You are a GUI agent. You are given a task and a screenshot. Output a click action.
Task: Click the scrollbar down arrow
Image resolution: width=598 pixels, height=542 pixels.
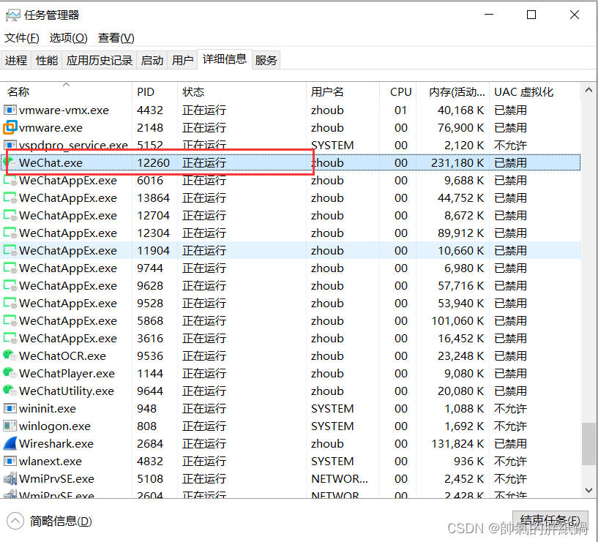588,490
